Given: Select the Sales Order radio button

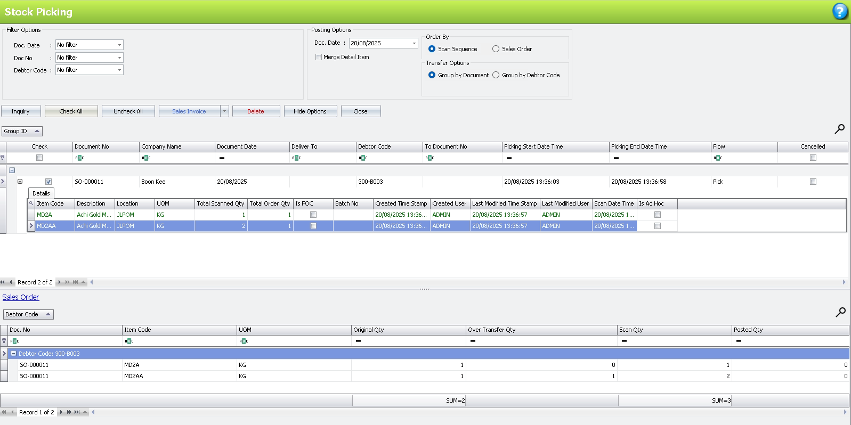Looking at the screenshot, I should (496, 49).
